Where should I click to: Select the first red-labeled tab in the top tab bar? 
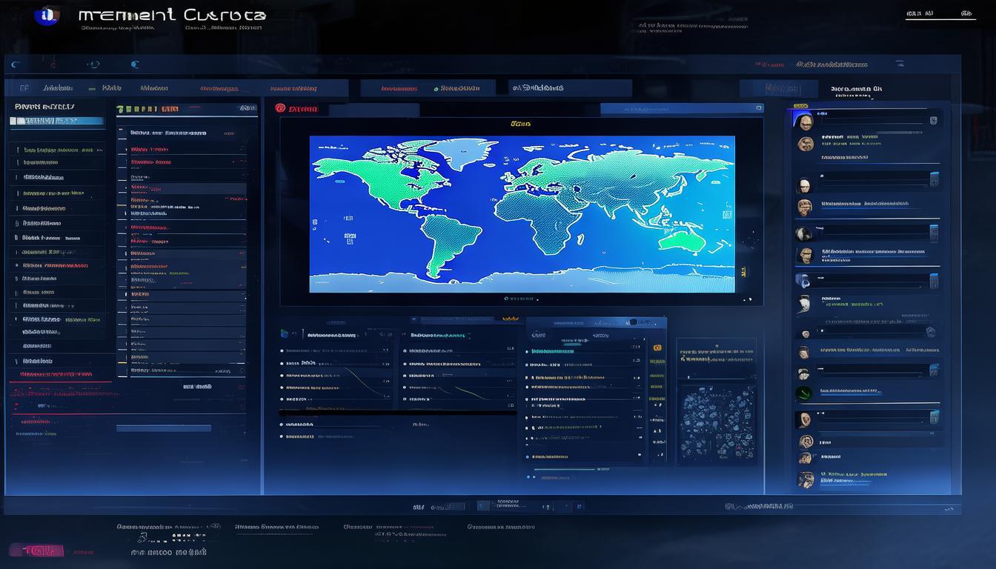219,89
